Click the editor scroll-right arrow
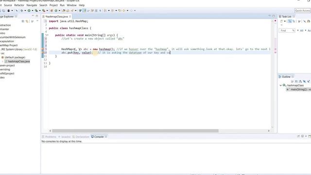 tap(269, 131)
